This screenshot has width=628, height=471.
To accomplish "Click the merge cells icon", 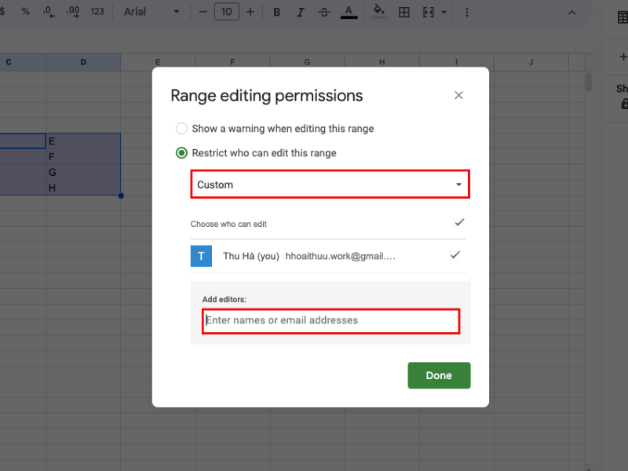I will (429, 13).
